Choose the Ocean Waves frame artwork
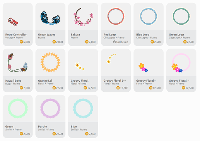 [x=50, y=18]
